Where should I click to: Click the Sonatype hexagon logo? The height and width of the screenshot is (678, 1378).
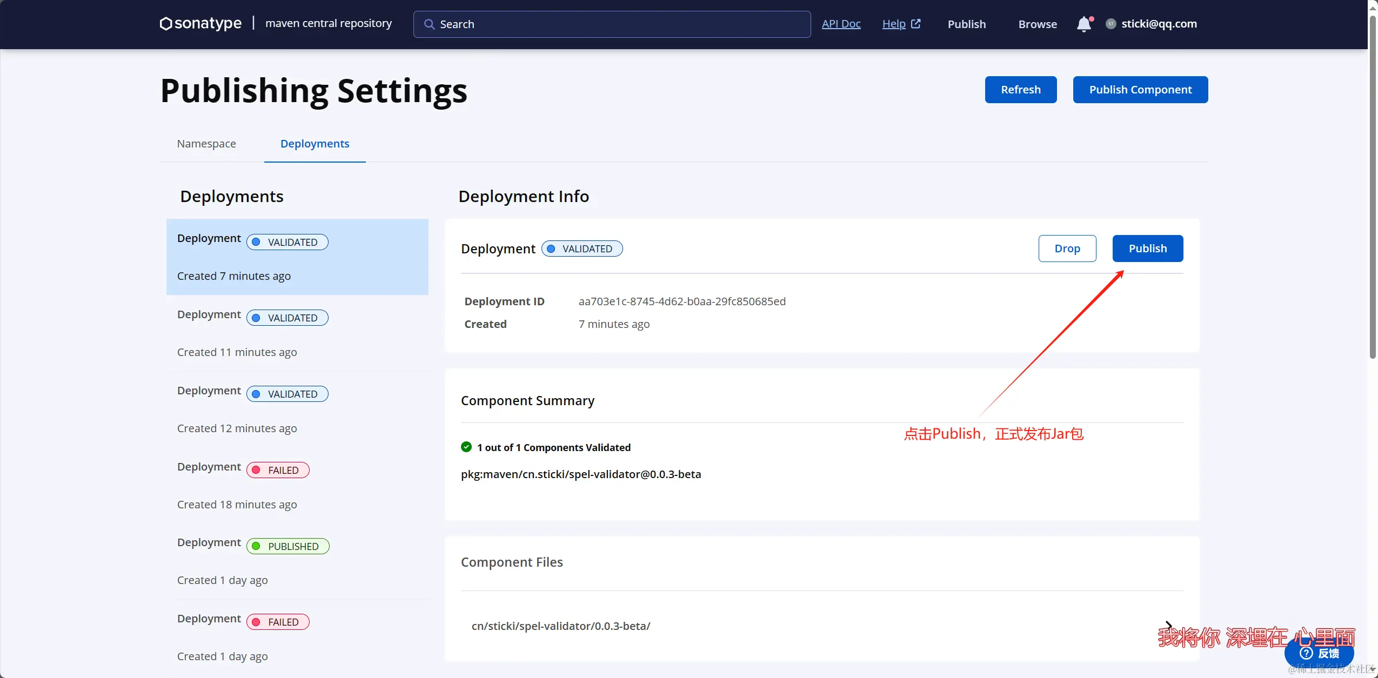166,24
